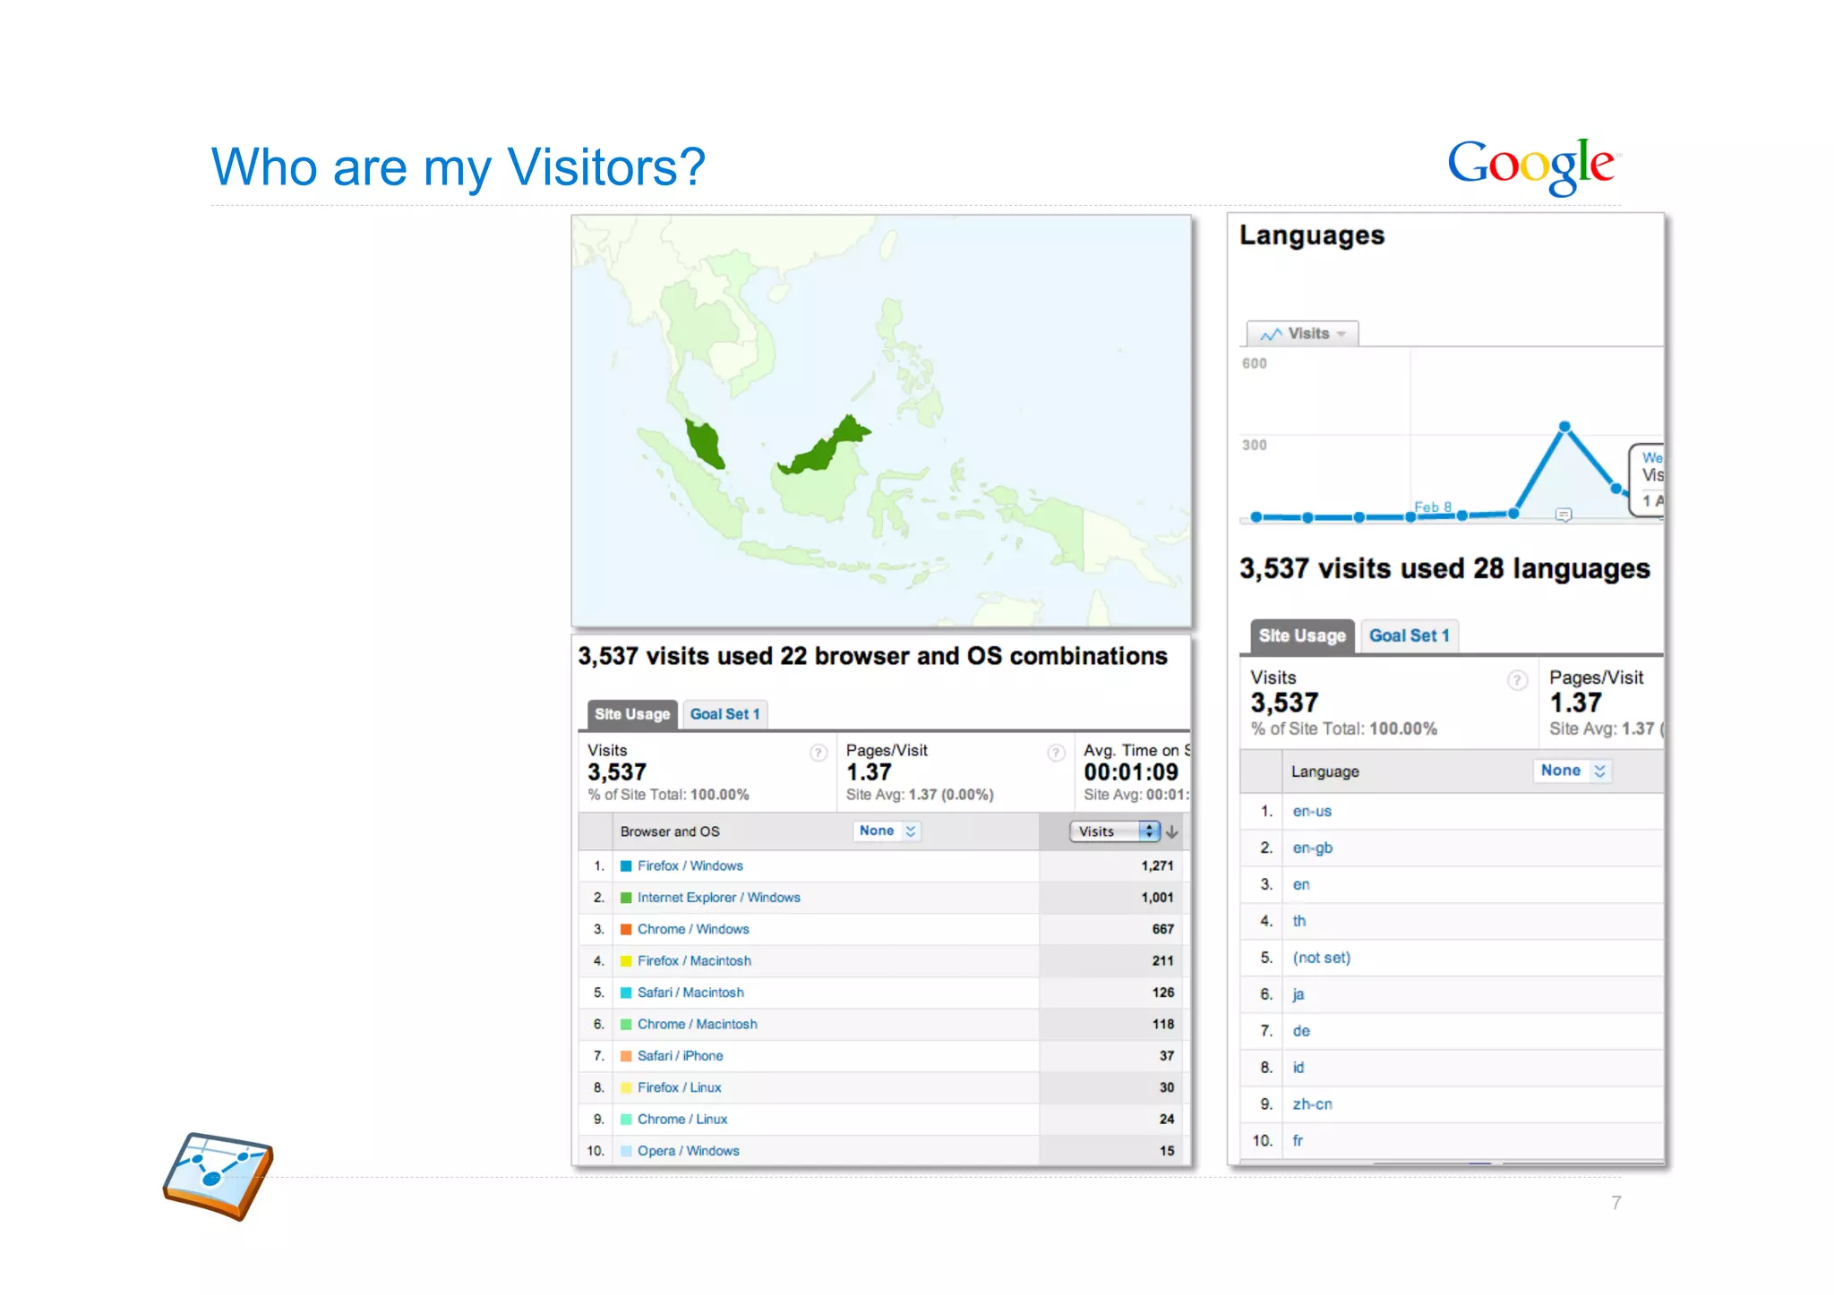Screen dimensions: 1834x1295
Task: Switch to Site Usage tab in browser panel
Action: [x=632, y=714]
